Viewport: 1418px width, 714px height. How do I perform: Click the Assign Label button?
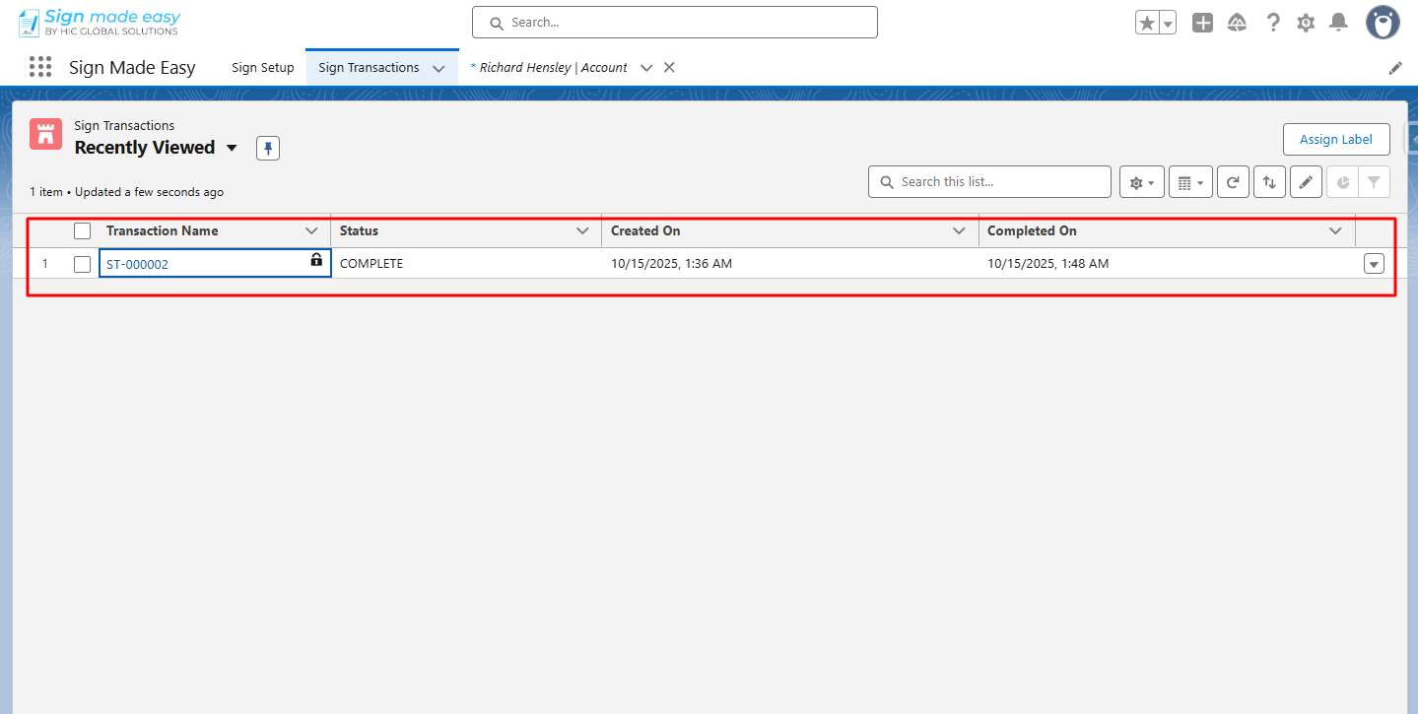click(1336, 139)
